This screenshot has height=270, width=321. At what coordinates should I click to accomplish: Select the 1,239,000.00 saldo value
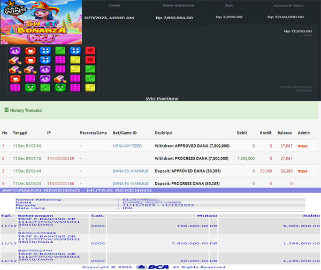click(301, 261)
